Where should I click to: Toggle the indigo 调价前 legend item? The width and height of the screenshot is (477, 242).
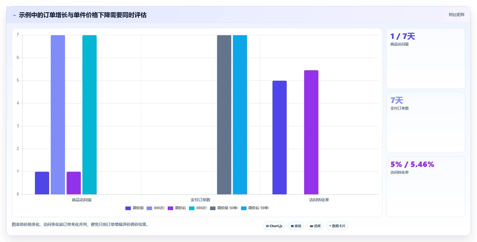click(x=134, y=208)
